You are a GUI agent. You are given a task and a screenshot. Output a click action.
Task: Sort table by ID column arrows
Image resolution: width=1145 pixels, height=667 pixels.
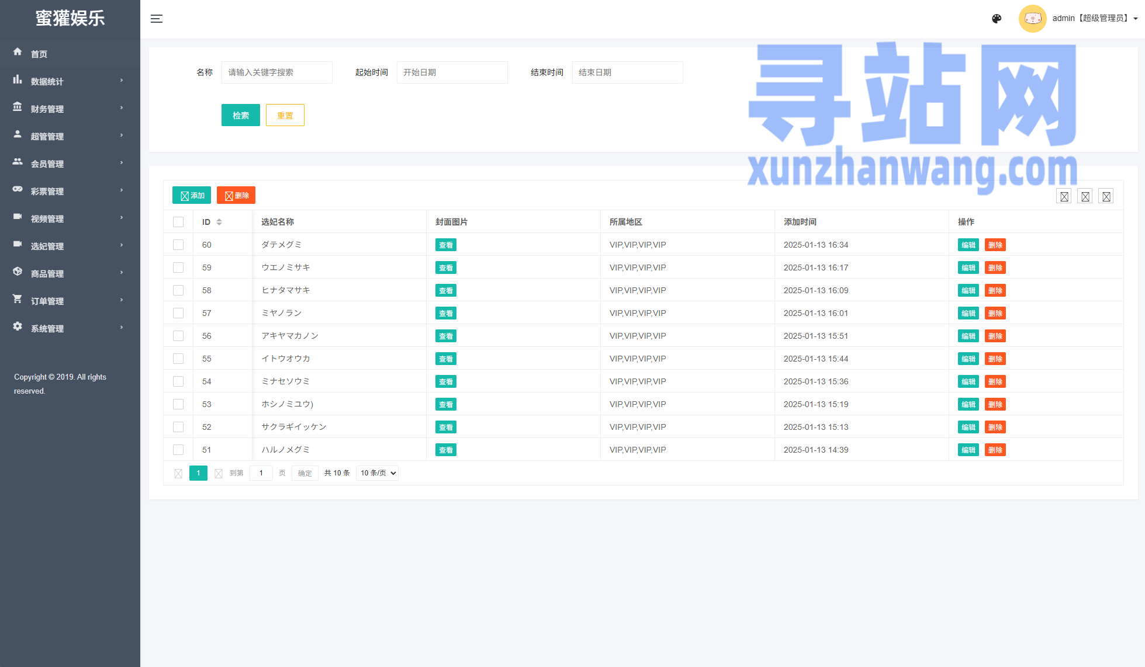point(219,222)
